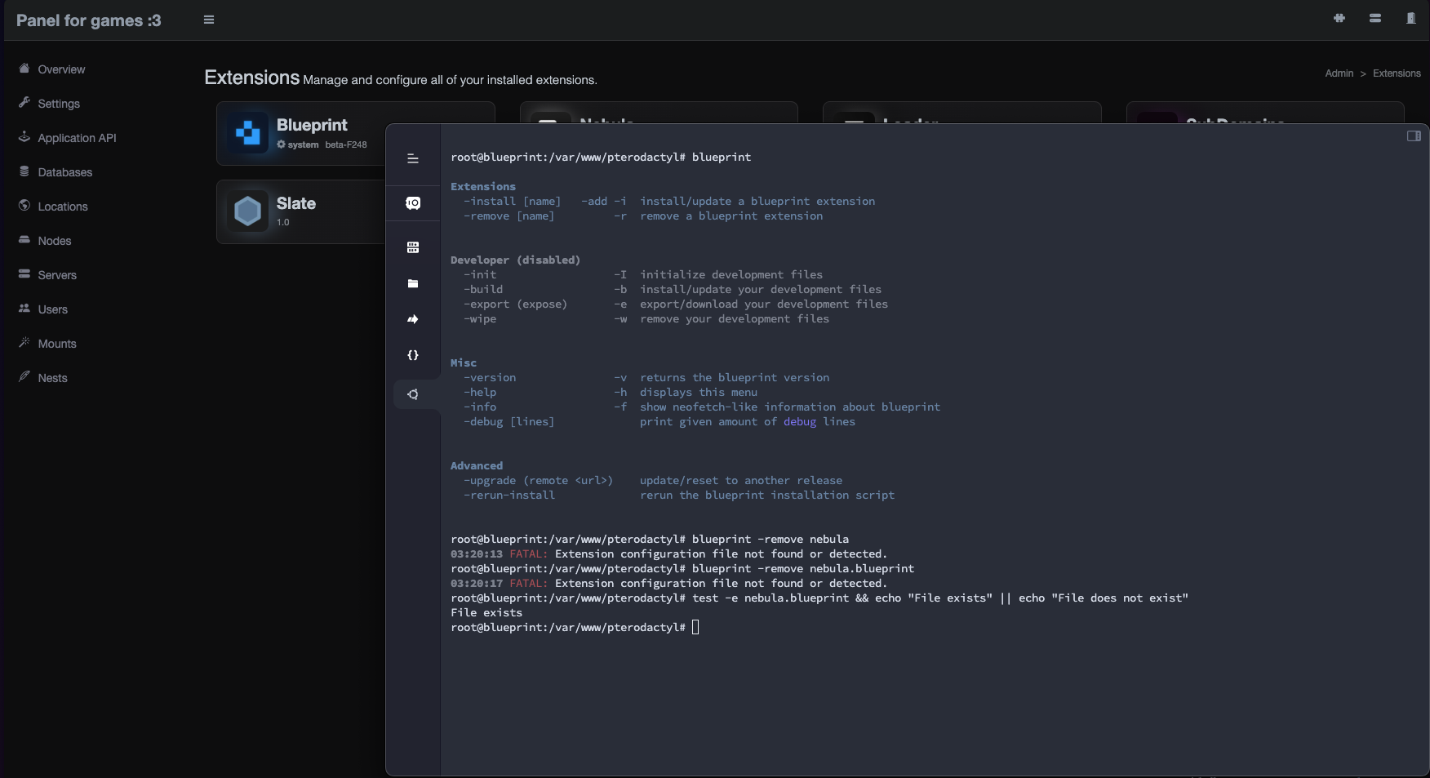Click the Nests feather icon

tap(24, 377)
